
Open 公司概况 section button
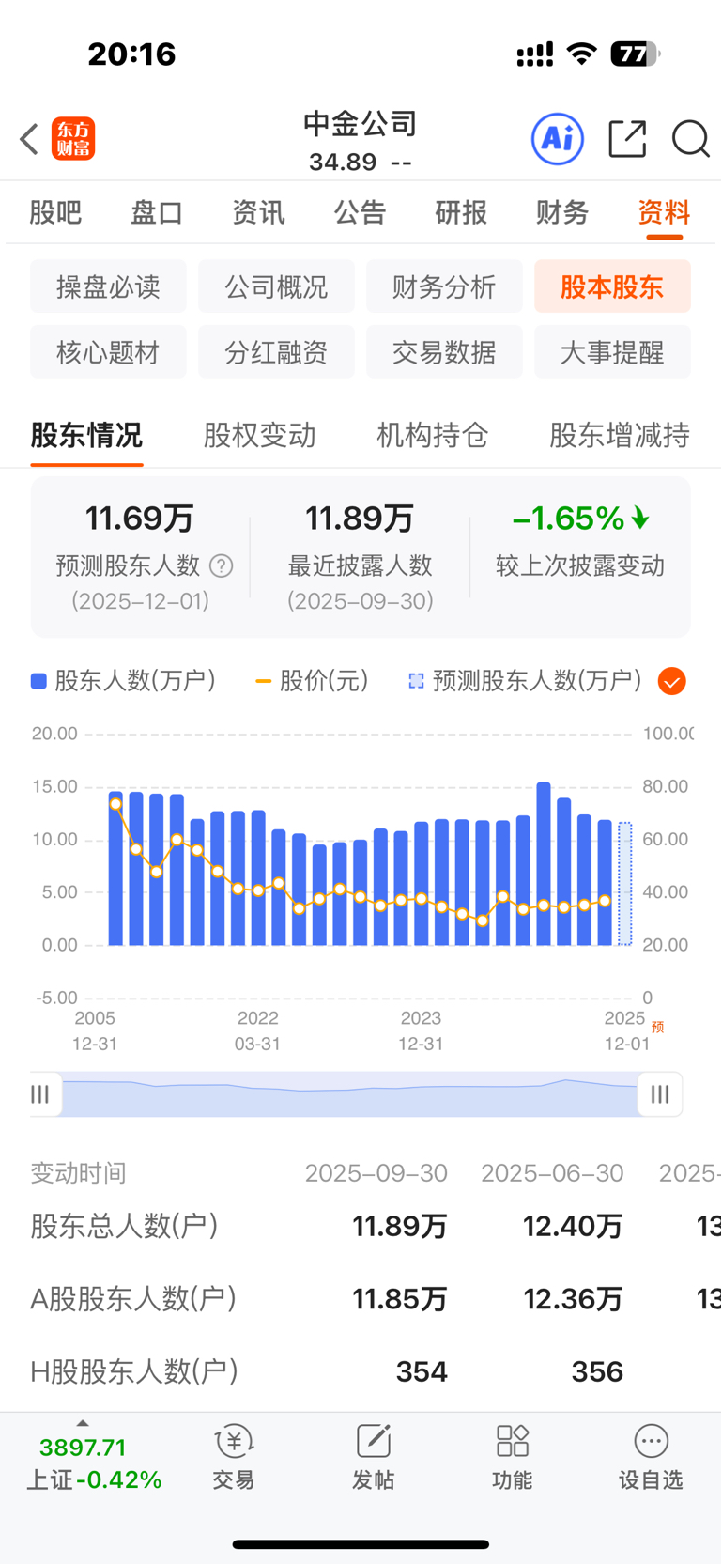276,286
